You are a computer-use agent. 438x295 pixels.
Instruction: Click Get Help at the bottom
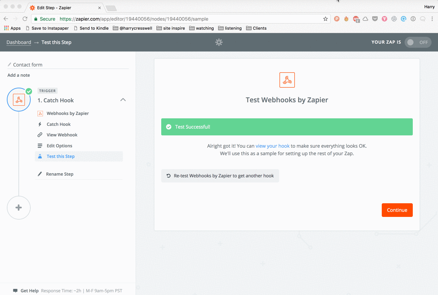click(x=30, y=291)
